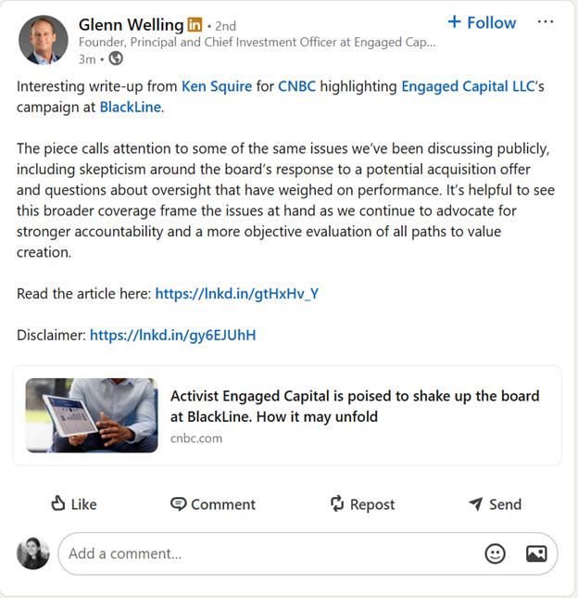Open the lnkd.in/gtHxHv_Y article link

click(237, 294)
